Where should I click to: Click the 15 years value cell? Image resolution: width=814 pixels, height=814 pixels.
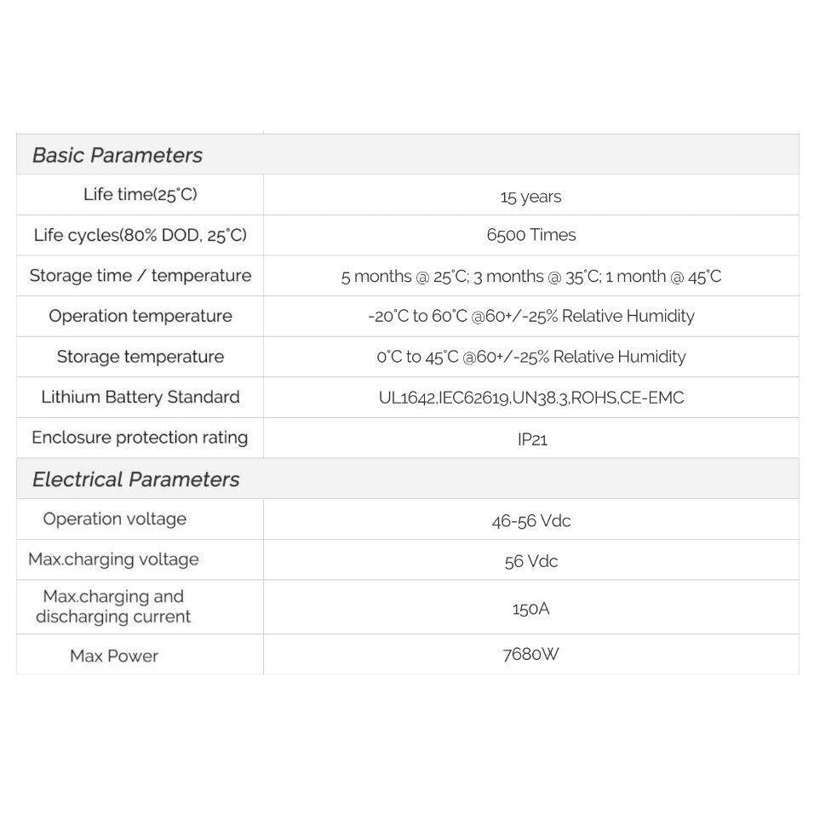click(x=530, y=197)
